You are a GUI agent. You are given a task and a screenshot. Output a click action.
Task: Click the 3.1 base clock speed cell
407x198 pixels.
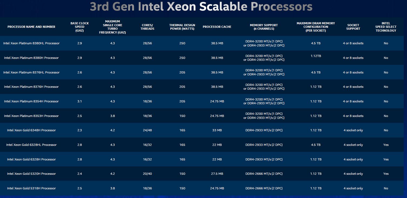(x=80, y=101)
